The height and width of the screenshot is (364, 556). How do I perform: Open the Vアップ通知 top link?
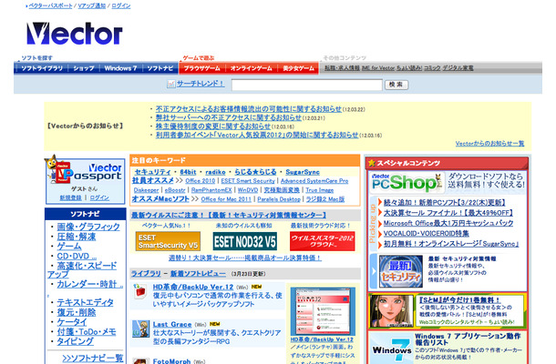pyautogui.click(x=91, y=5)
